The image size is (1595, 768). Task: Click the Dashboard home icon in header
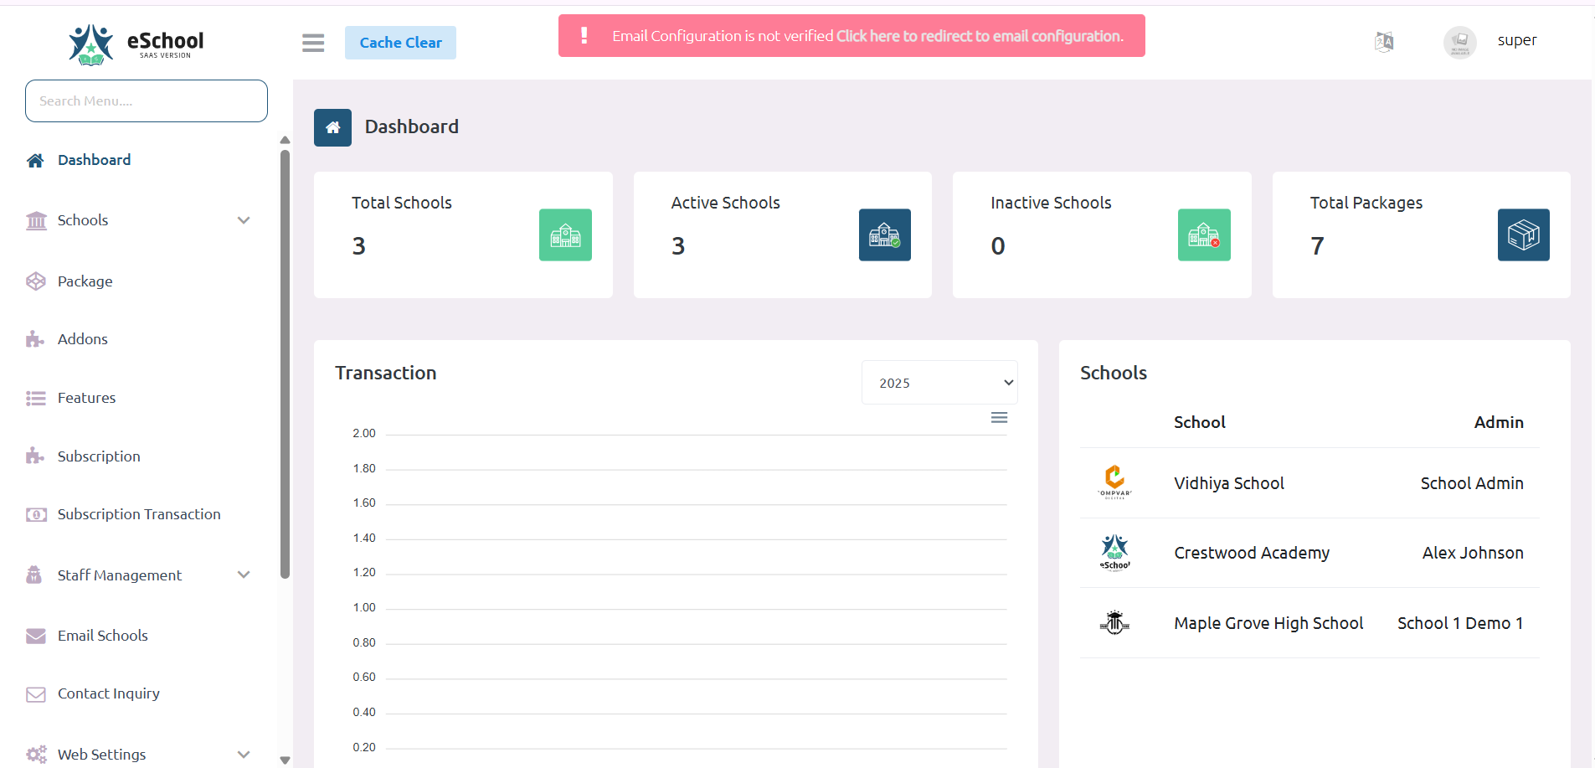pyautogui.click(x=332, y=127)
